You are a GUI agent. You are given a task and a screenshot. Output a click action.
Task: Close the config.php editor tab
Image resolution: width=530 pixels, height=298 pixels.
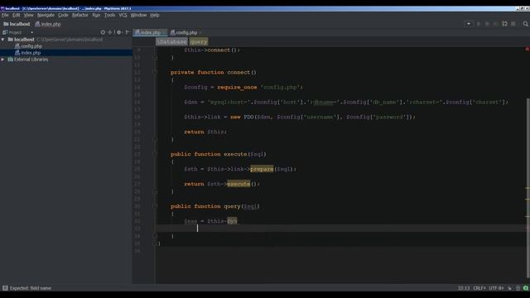(200, 32)
